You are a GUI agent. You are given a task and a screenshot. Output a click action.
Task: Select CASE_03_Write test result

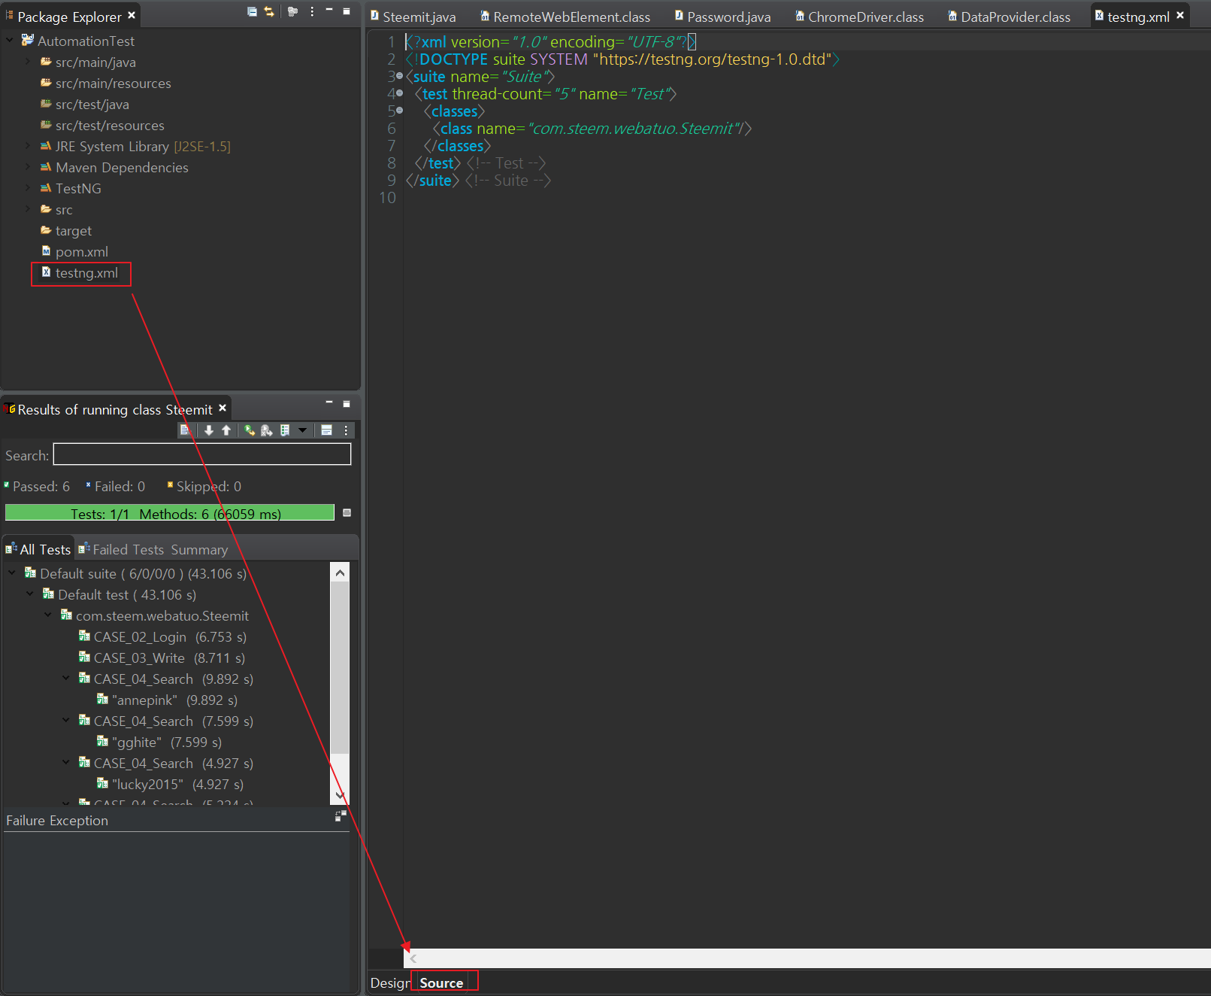pos(162,657)
